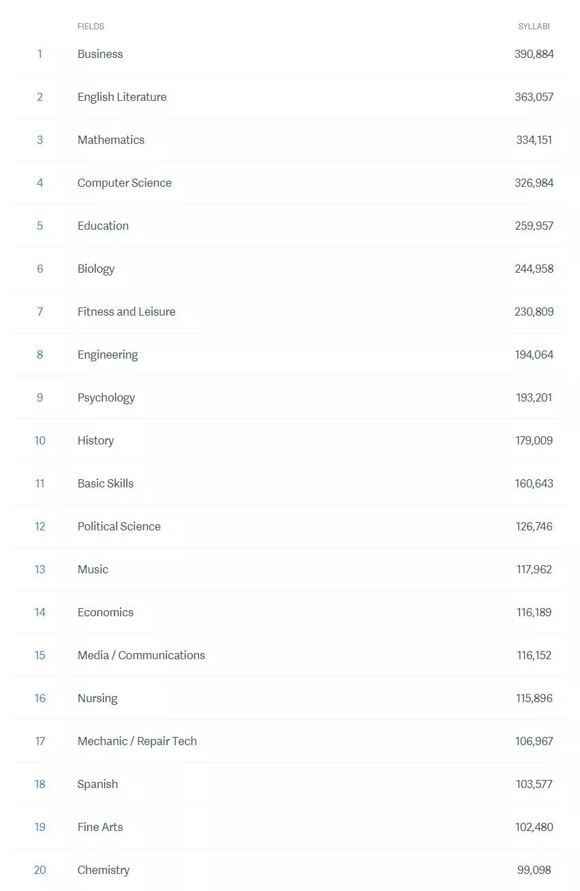Image resolution: width=580 pixels, height=891 pixels.
Task: Open the Biology field entry
Action: [x=96, y=269]
